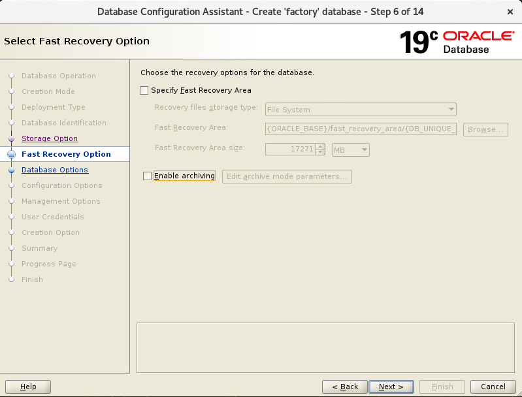Image resolution: width=522 pixels, height=397 pixels.
Task: Decrease Fast Recovery Area size with down arrow
Action: point(320,152)
